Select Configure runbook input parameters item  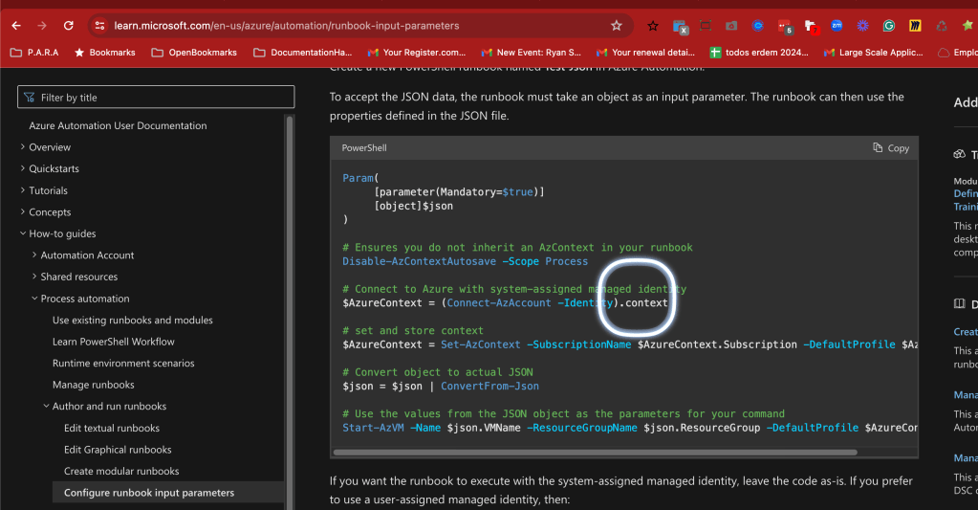click(x=168, y=493)
